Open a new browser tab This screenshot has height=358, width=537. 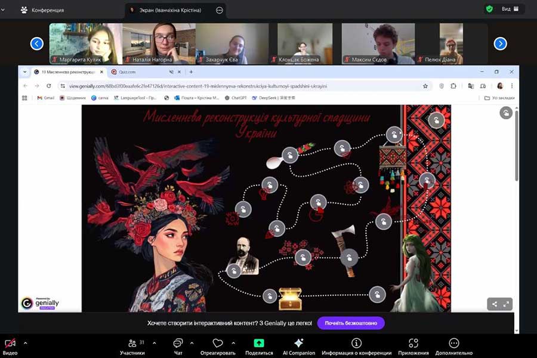point(191,72)
